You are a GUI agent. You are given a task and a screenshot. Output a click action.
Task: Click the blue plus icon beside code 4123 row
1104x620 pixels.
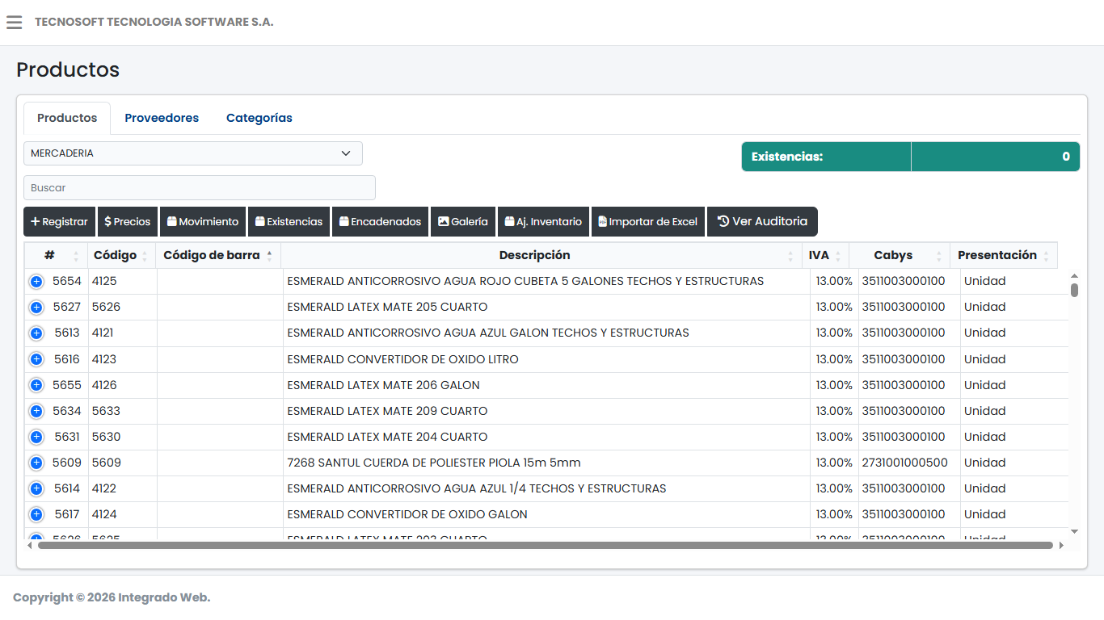[36, 358]
